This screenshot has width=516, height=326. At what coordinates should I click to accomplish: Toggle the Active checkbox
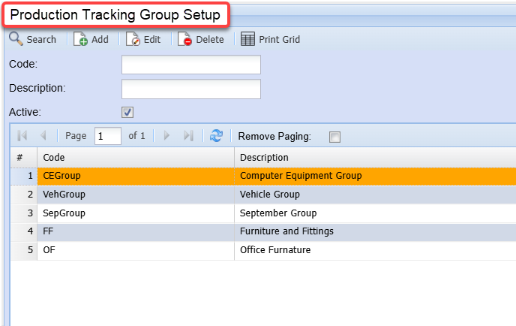pos(127,112)
